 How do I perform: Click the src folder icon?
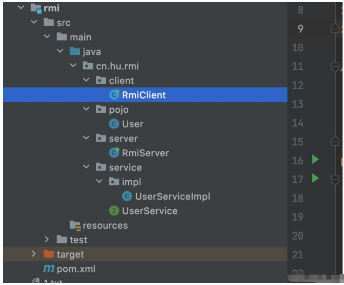pos(49,22)
